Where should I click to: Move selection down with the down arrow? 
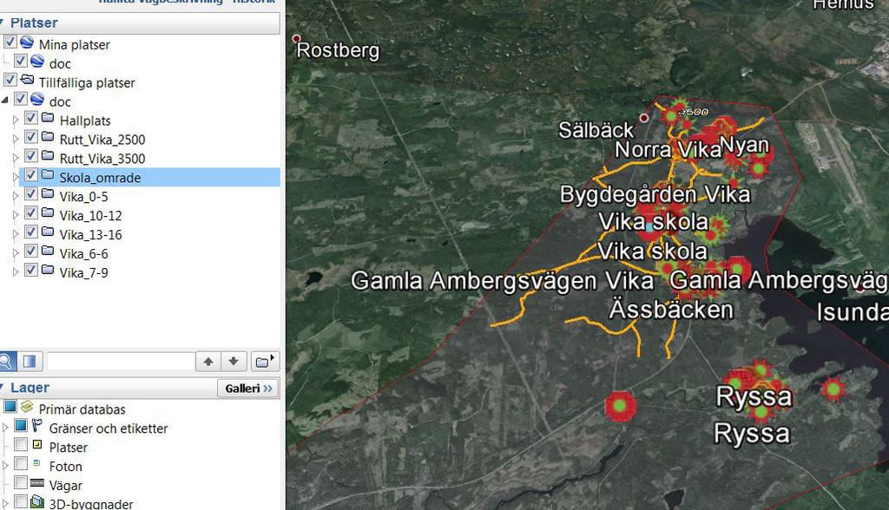233,361
